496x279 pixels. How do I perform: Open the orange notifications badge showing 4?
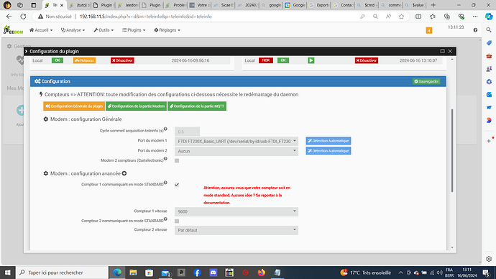(x=429, y=30)
